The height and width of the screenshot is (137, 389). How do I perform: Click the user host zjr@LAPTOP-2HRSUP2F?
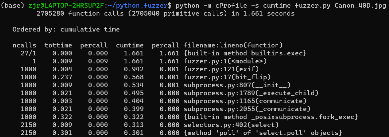coord(66,6)
